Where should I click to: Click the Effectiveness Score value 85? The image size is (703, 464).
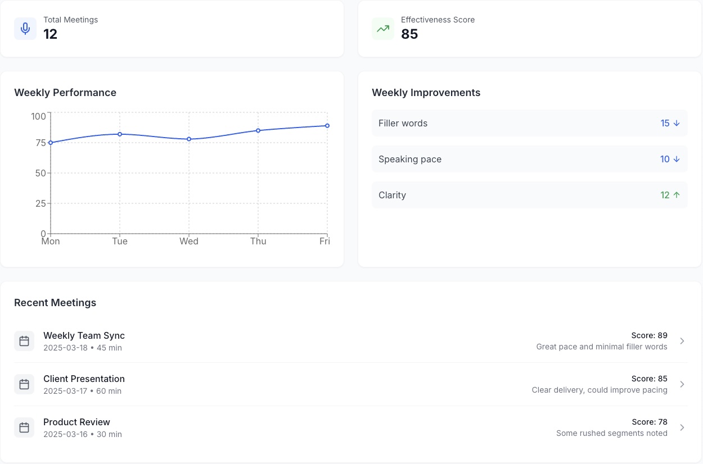(x=409, y=34)
